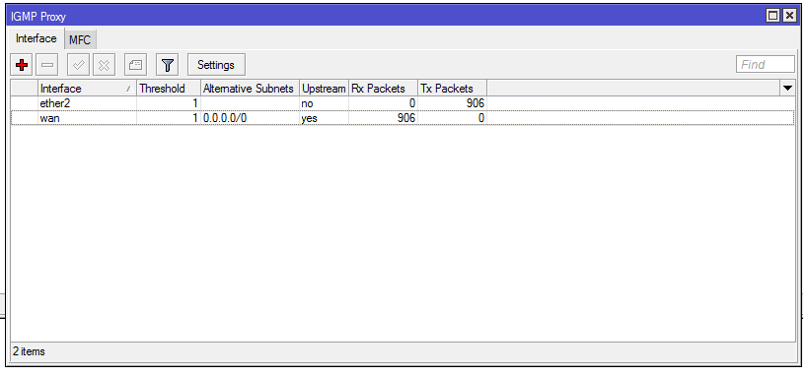Screen dimensions: 808x376
Task: Switch to the MFC tab
Action: coord(80,40)
